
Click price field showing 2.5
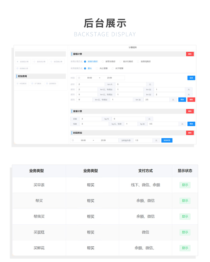coord(157,100)
